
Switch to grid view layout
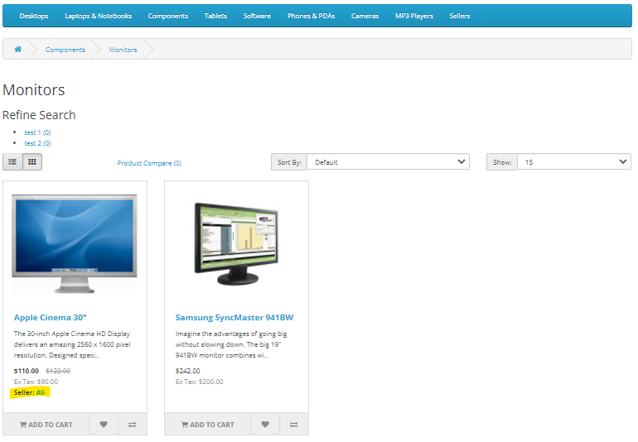(32, 162)
